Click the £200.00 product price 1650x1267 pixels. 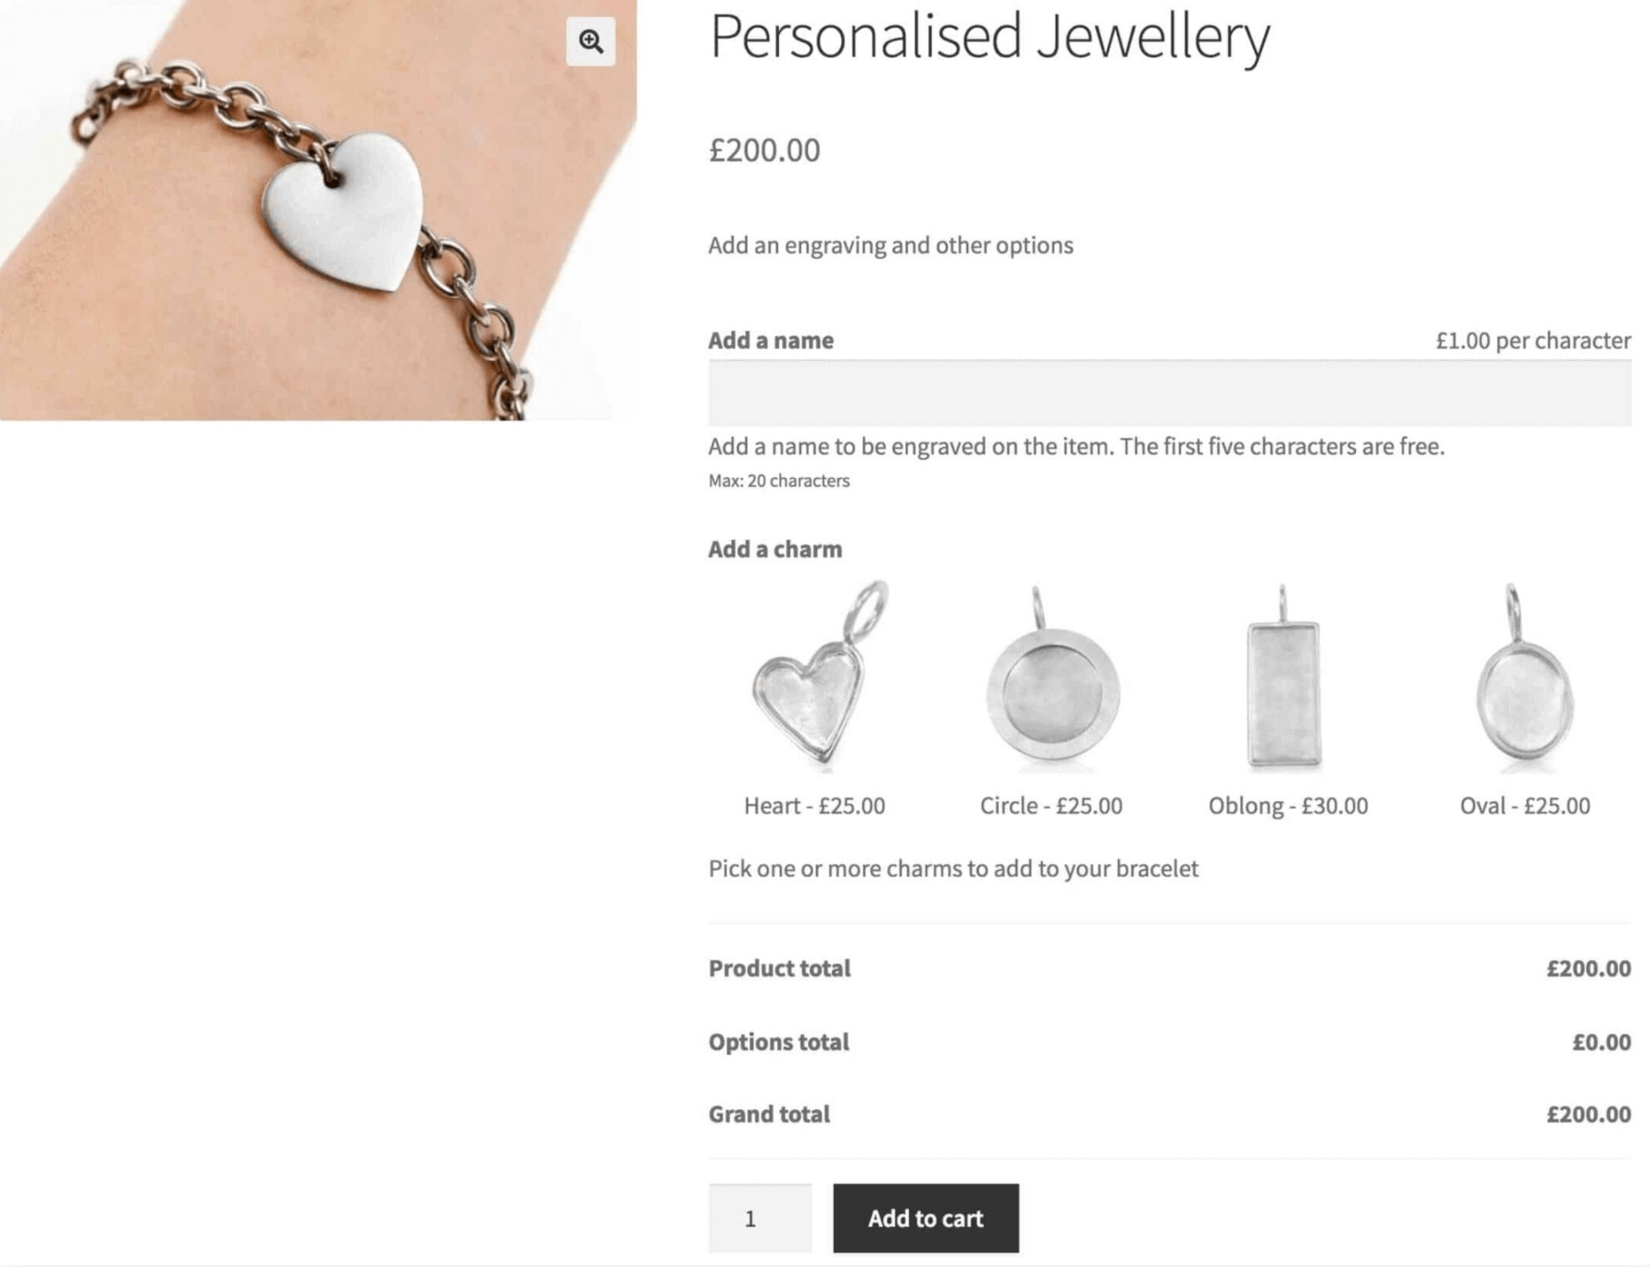pyautogui.click(x=764, y=150)
